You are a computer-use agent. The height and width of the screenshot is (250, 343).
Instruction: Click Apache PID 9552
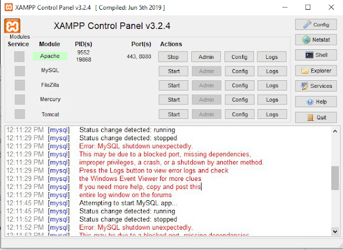click(x=84, y=52)
